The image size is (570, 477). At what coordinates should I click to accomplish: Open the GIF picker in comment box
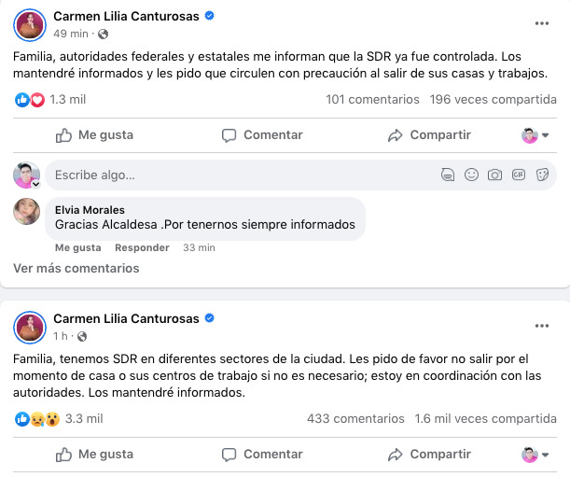(518, 175)
